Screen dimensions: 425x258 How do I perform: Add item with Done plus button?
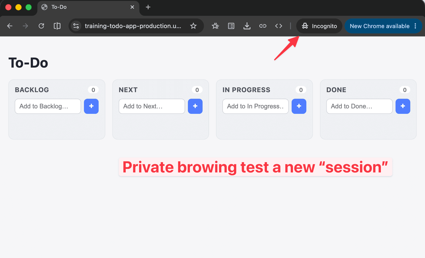[403, 106]
